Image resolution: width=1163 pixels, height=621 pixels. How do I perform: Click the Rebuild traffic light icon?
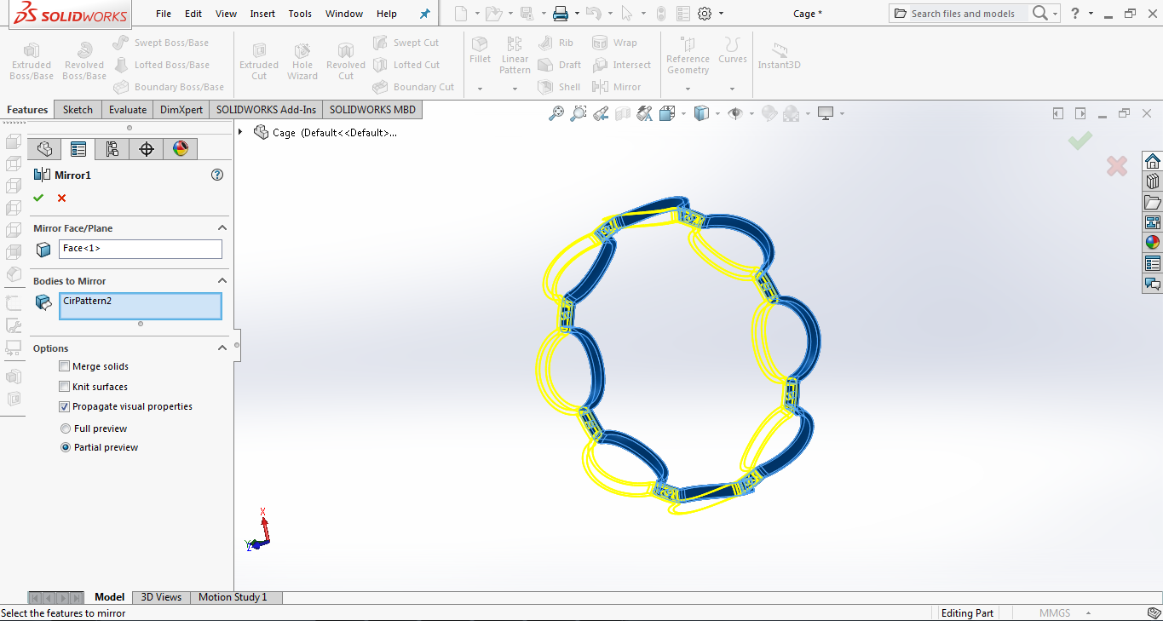click(x=660, y=14)
